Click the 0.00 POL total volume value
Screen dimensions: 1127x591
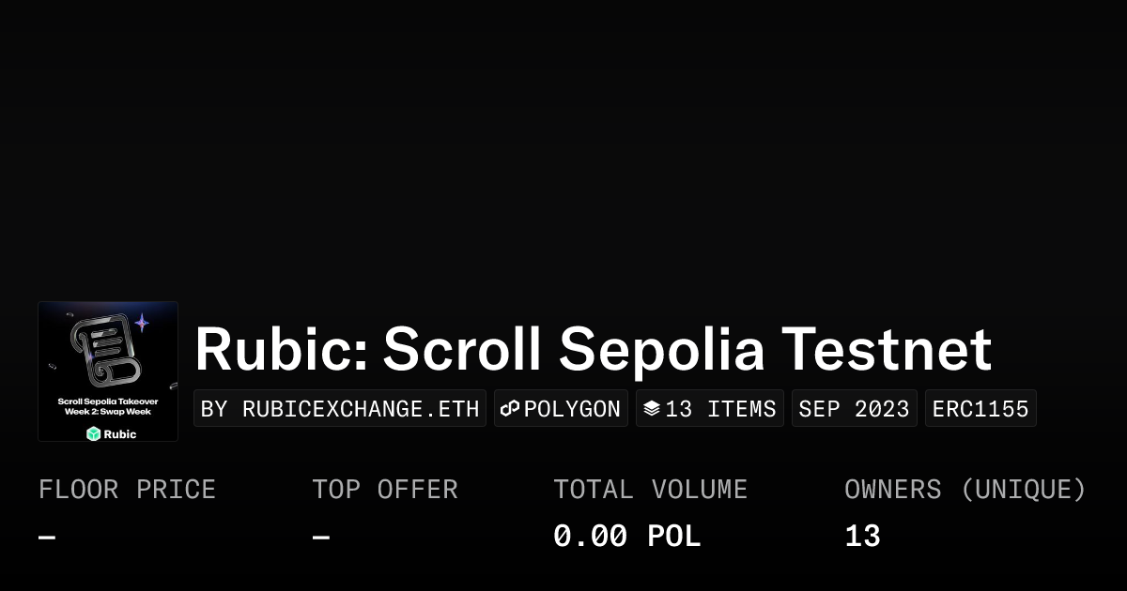(x=626, y=536)
